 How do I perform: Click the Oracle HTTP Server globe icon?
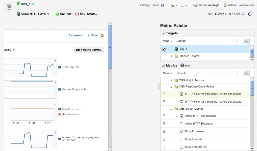[18, 14]
